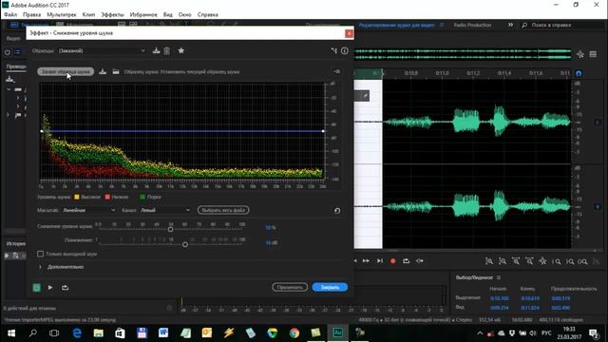The image size is (608, 342).
Task: Load a noise print from disk
Action: point(116,72)
